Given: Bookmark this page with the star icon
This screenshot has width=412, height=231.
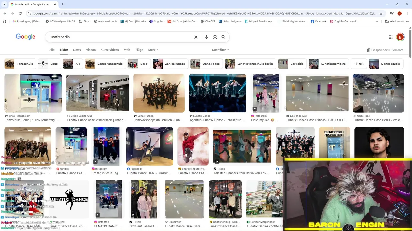Looking at the screenshot, I should [381, 13].
